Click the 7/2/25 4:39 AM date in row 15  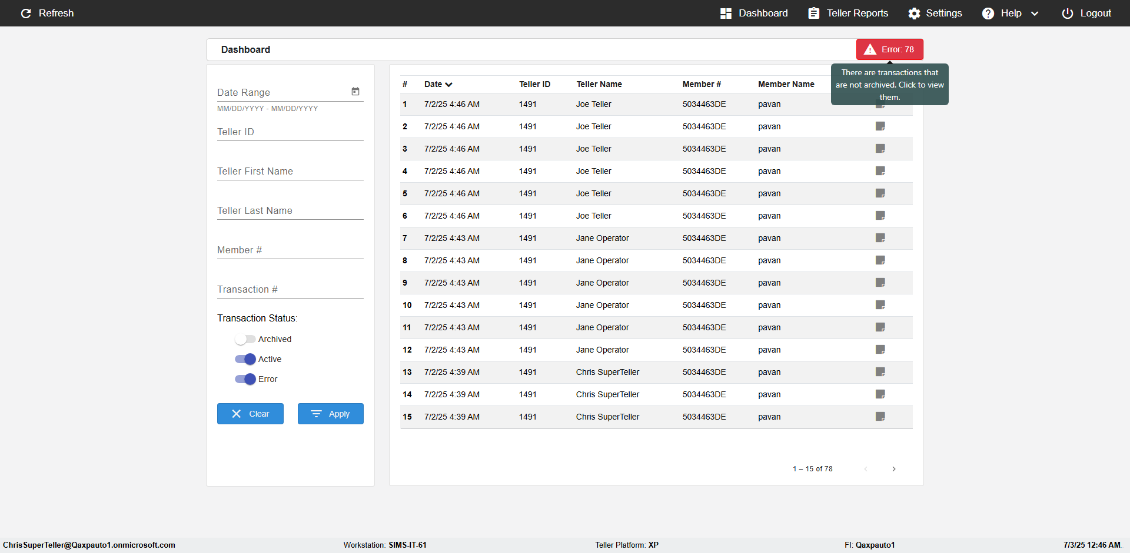click(x=452, y=417)
